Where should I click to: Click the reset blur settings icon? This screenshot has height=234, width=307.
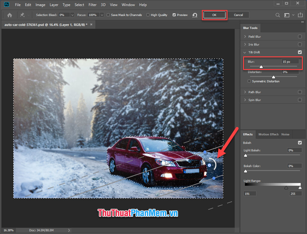[194, 15]
